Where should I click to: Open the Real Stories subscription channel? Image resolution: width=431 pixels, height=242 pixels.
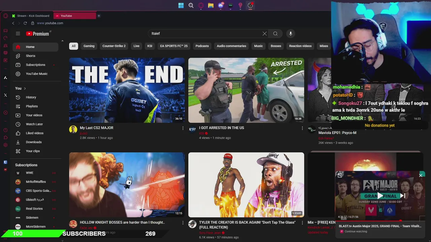pos(35,209)
